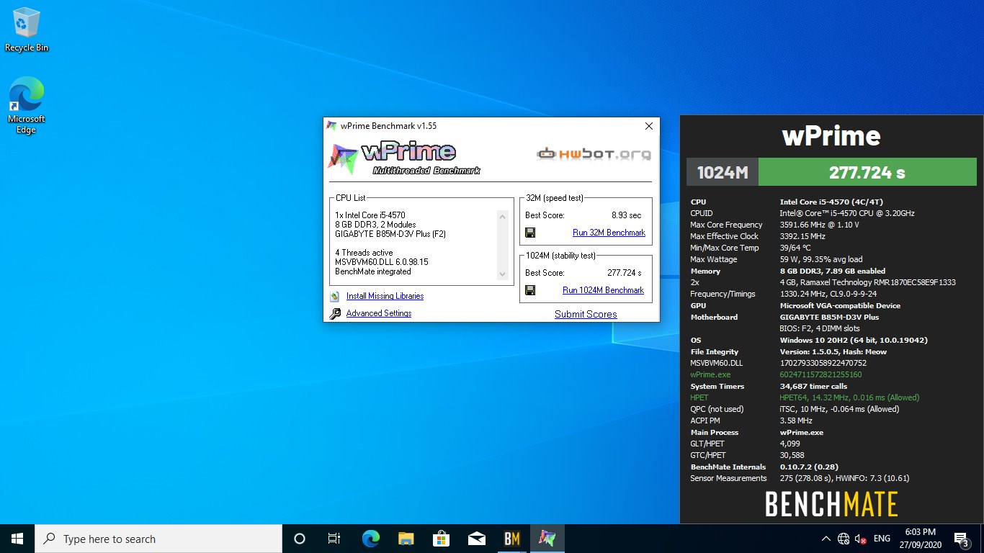Show hidden system tray icons
This screenshot has height=553, width=984.
[826, 539]
